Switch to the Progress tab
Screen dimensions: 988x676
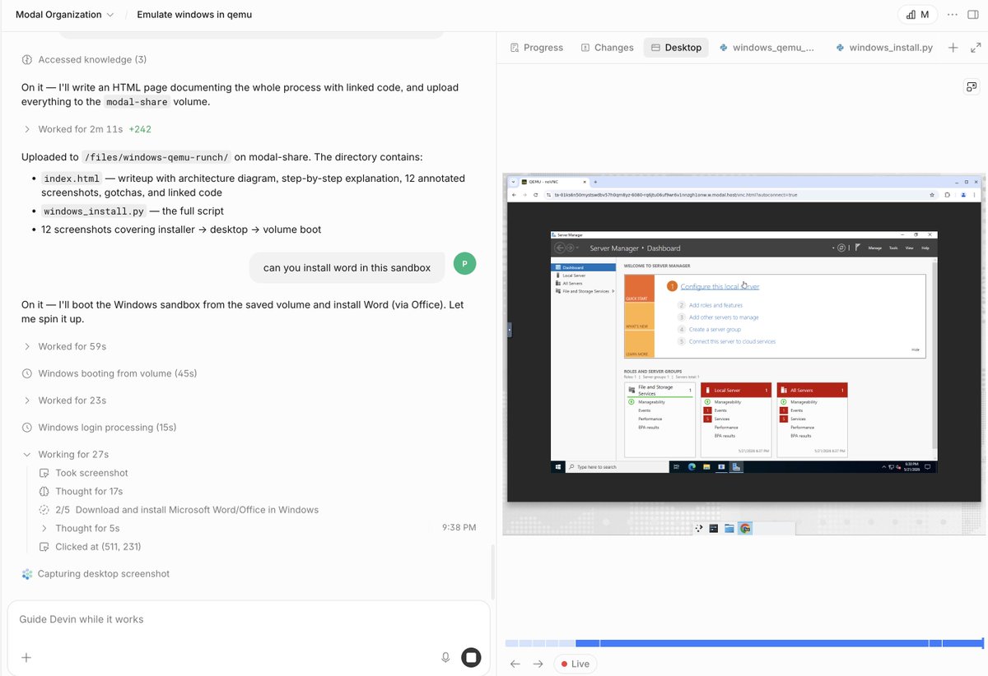536,48
